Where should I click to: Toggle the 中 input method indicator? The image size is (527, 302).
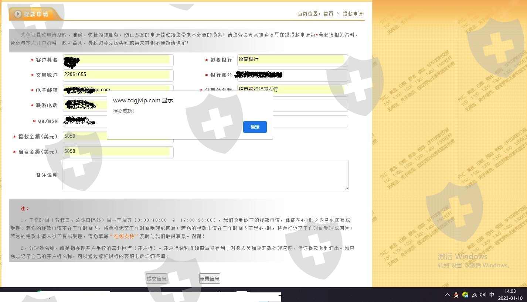(x=492, y=295)
